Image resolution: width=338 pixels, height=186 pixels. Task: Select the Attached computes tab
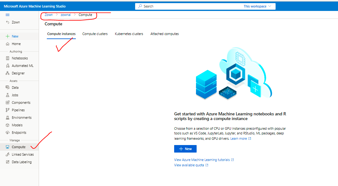[x=164, y=34]
